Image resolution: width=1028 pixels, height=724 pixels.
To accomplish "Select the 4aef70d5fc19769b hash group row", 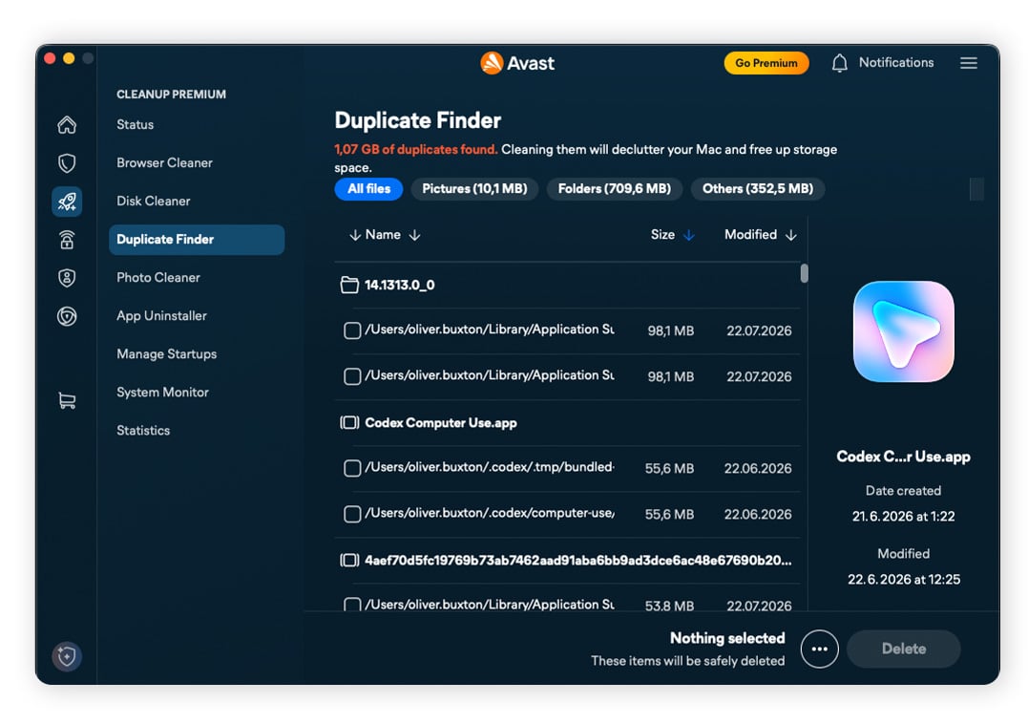I will [x=568, y=560].
